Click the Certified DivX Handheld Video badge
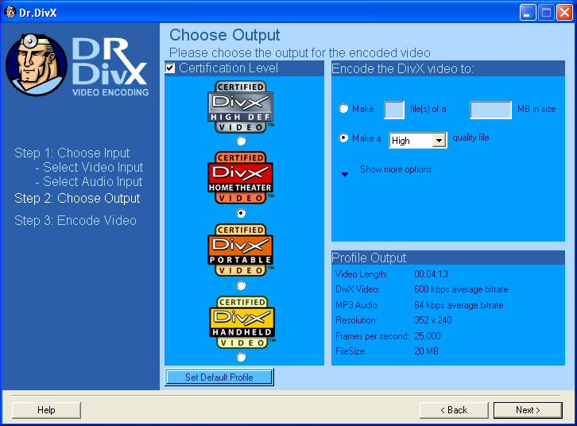The image size is (577, 426). [x=242, y=322]
